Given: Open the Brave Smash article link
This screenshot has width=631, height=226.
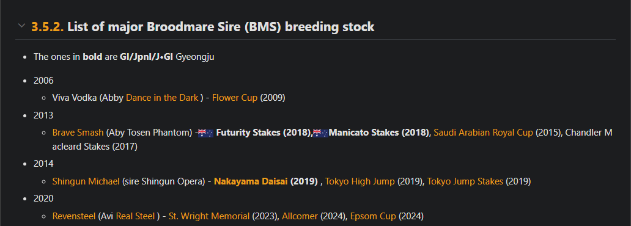Looking at the screenshot, I should 78,133.
